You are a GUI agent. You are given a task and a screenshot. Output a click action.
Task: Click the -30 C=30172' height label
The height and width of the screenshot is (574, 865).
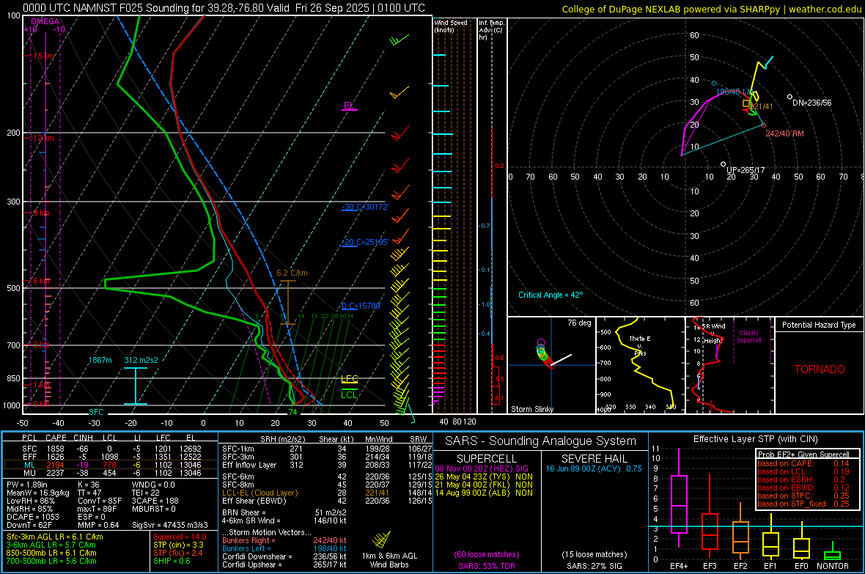tap(365, 207)
